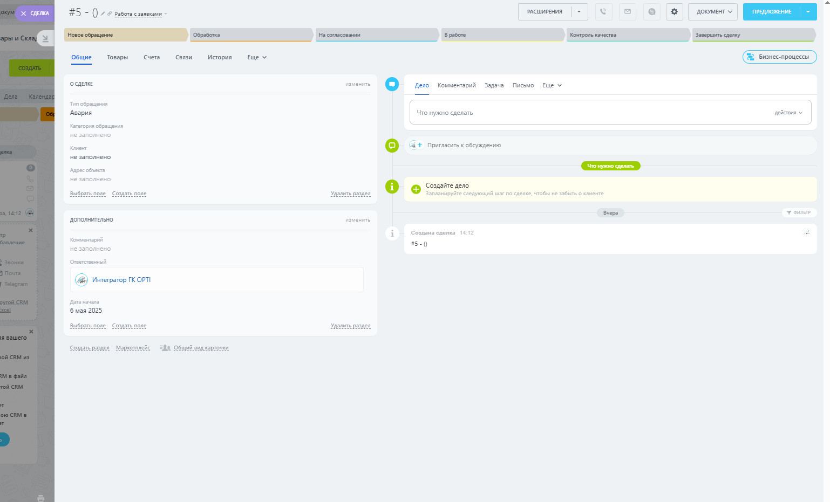Click the Создать поле link under О сделке

pyautogui.click(x=129, y=194)
